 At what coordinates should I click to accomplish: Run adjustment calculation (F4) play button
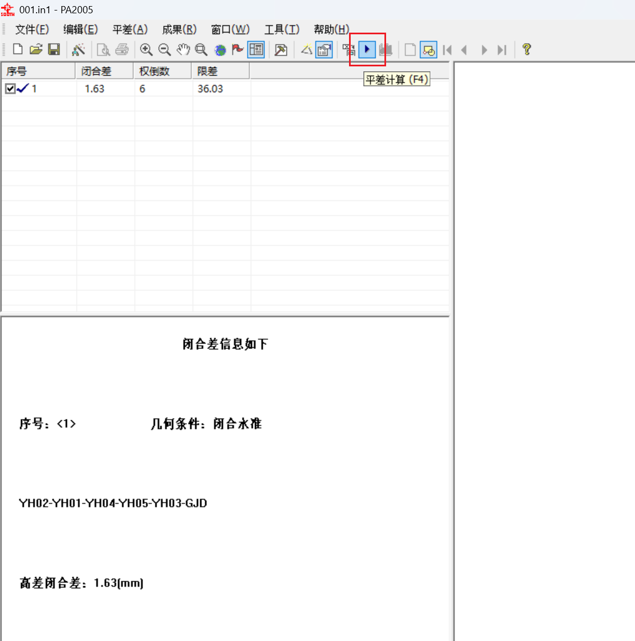367,49
